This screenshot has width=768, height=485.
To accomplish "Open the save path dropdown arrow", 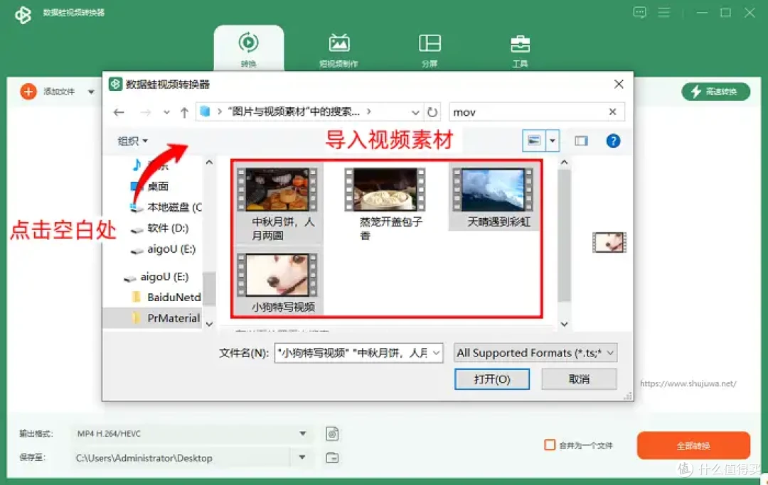I will click(x=302, y=457).
